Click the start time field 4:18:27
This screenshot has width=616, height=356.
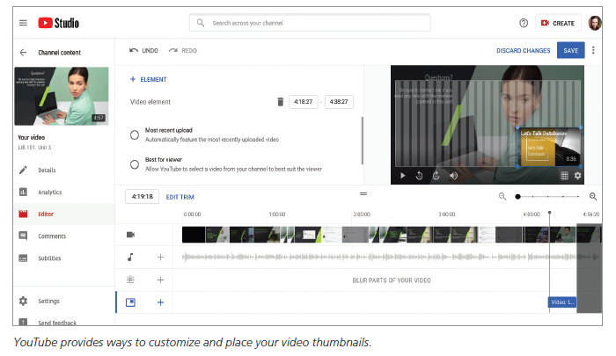[x=304, y=102]
